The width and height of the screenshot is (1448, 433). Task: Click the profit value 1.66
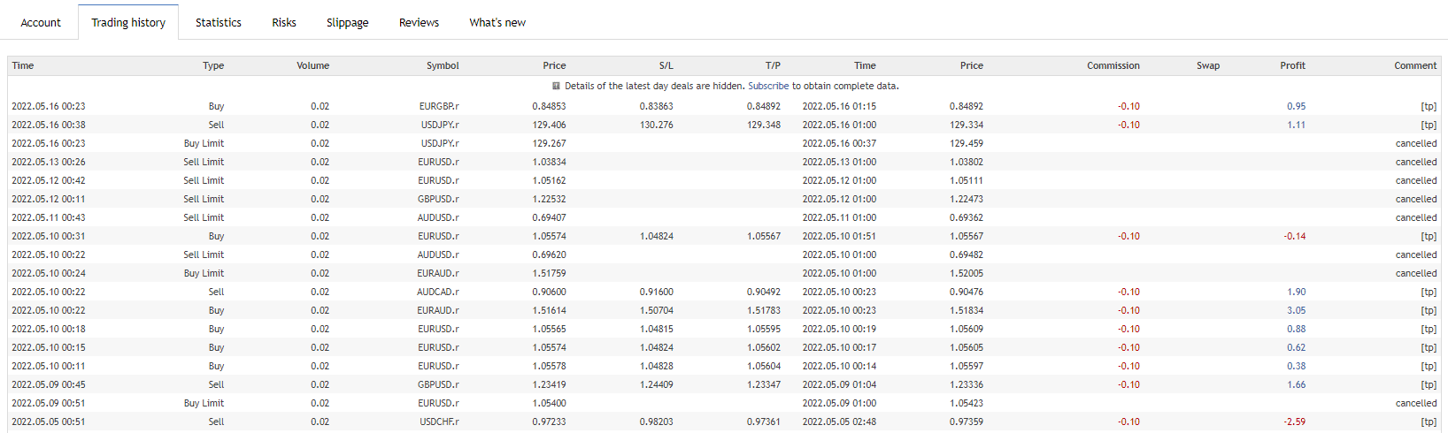click(1297, 384)
